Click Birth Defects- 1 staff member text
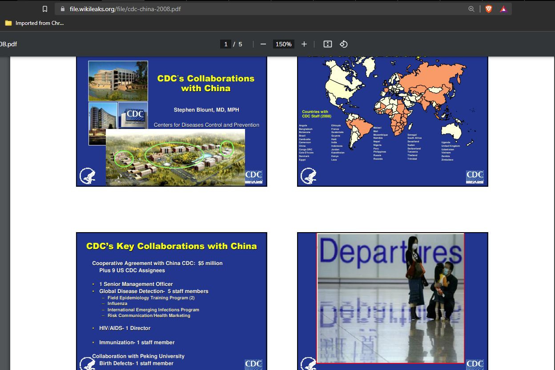This screenshot has height=370, width=555. coord(137,363)
